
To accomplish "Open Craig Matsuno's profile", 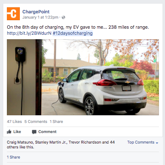I will pyautogui.click(x=20, y=142).
